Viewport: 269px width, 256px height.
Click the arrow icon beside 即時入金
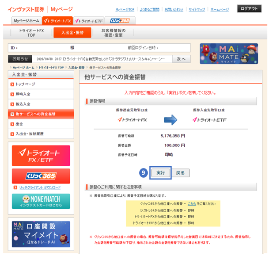pos(12,94)
